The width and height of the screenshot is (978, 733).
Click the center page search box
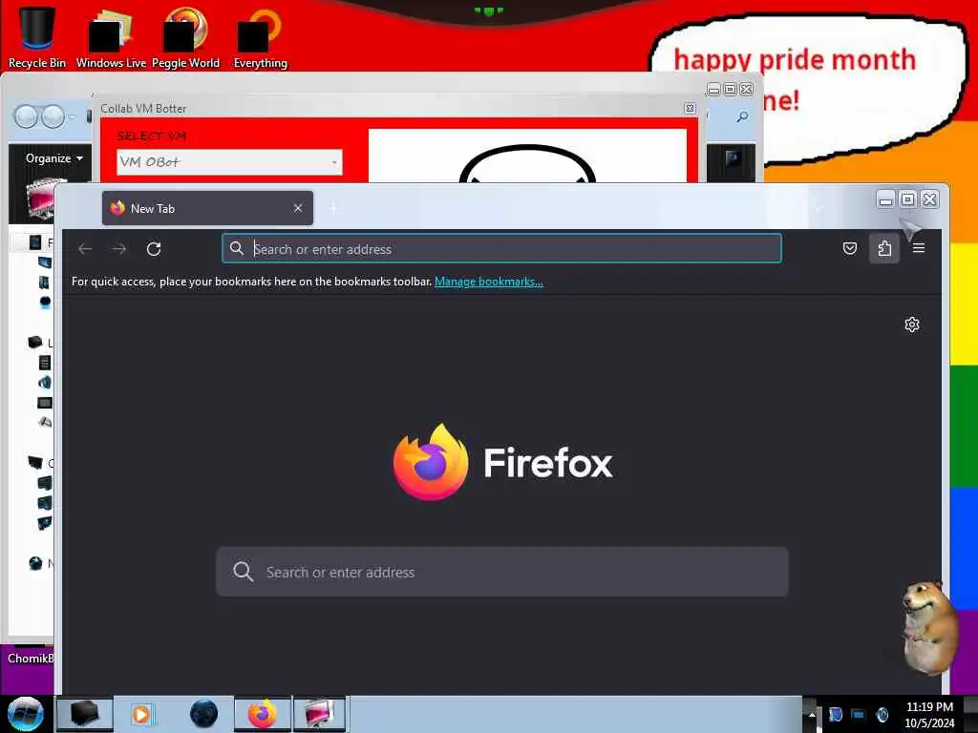(x=502, y=573)
